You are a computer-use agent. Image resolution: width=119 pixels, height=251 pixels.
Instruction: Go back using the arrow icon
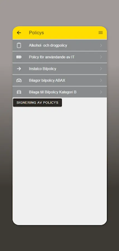19,33
